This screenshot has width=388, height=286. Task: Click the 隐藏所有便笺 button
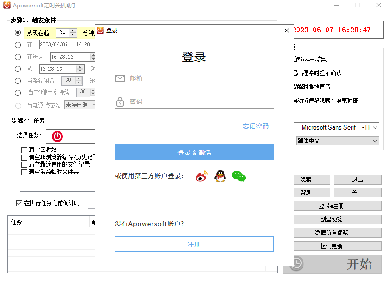coord(338,232)
